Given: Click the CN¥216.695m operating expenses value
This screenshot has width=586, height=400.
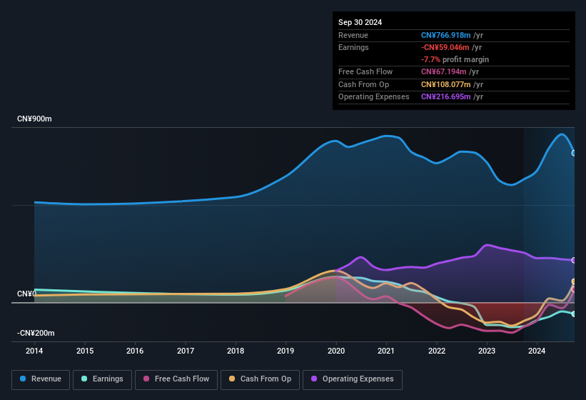Looking at the screenshot, I should coord(445,96).
